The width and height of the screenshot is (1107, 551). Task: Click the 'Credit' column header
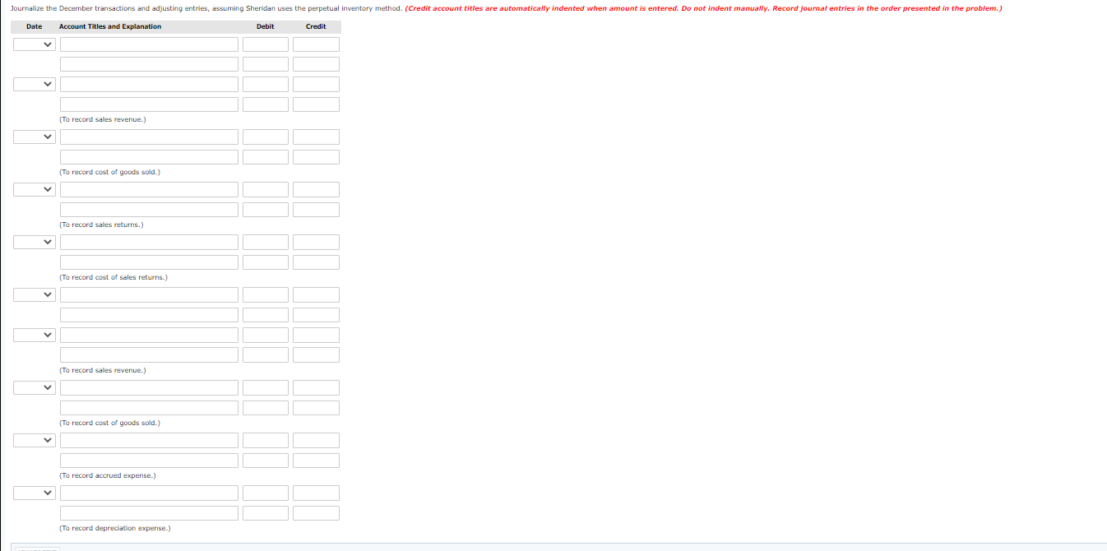316,27
